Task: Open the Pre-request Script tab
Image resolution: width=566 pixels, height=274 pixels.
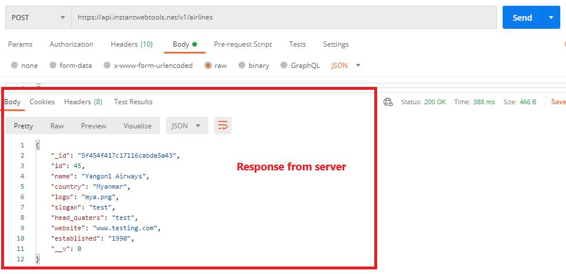Action: click(242, 44)
